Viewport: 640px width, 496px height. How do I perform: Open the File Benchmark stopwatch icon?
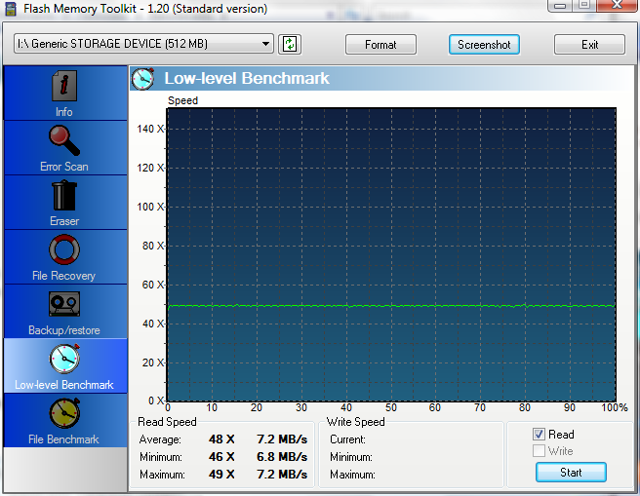click(x=63, y=414)
